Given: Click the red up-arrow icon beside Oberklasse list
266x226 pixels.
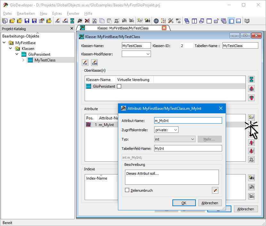Looking at the screenshot, I should [x=251, y=89].
